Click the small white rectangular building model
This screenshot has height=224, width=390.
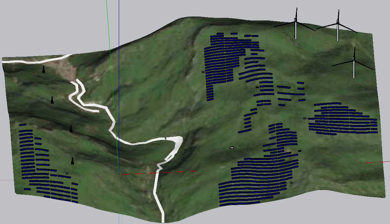(x=232, y=148)
